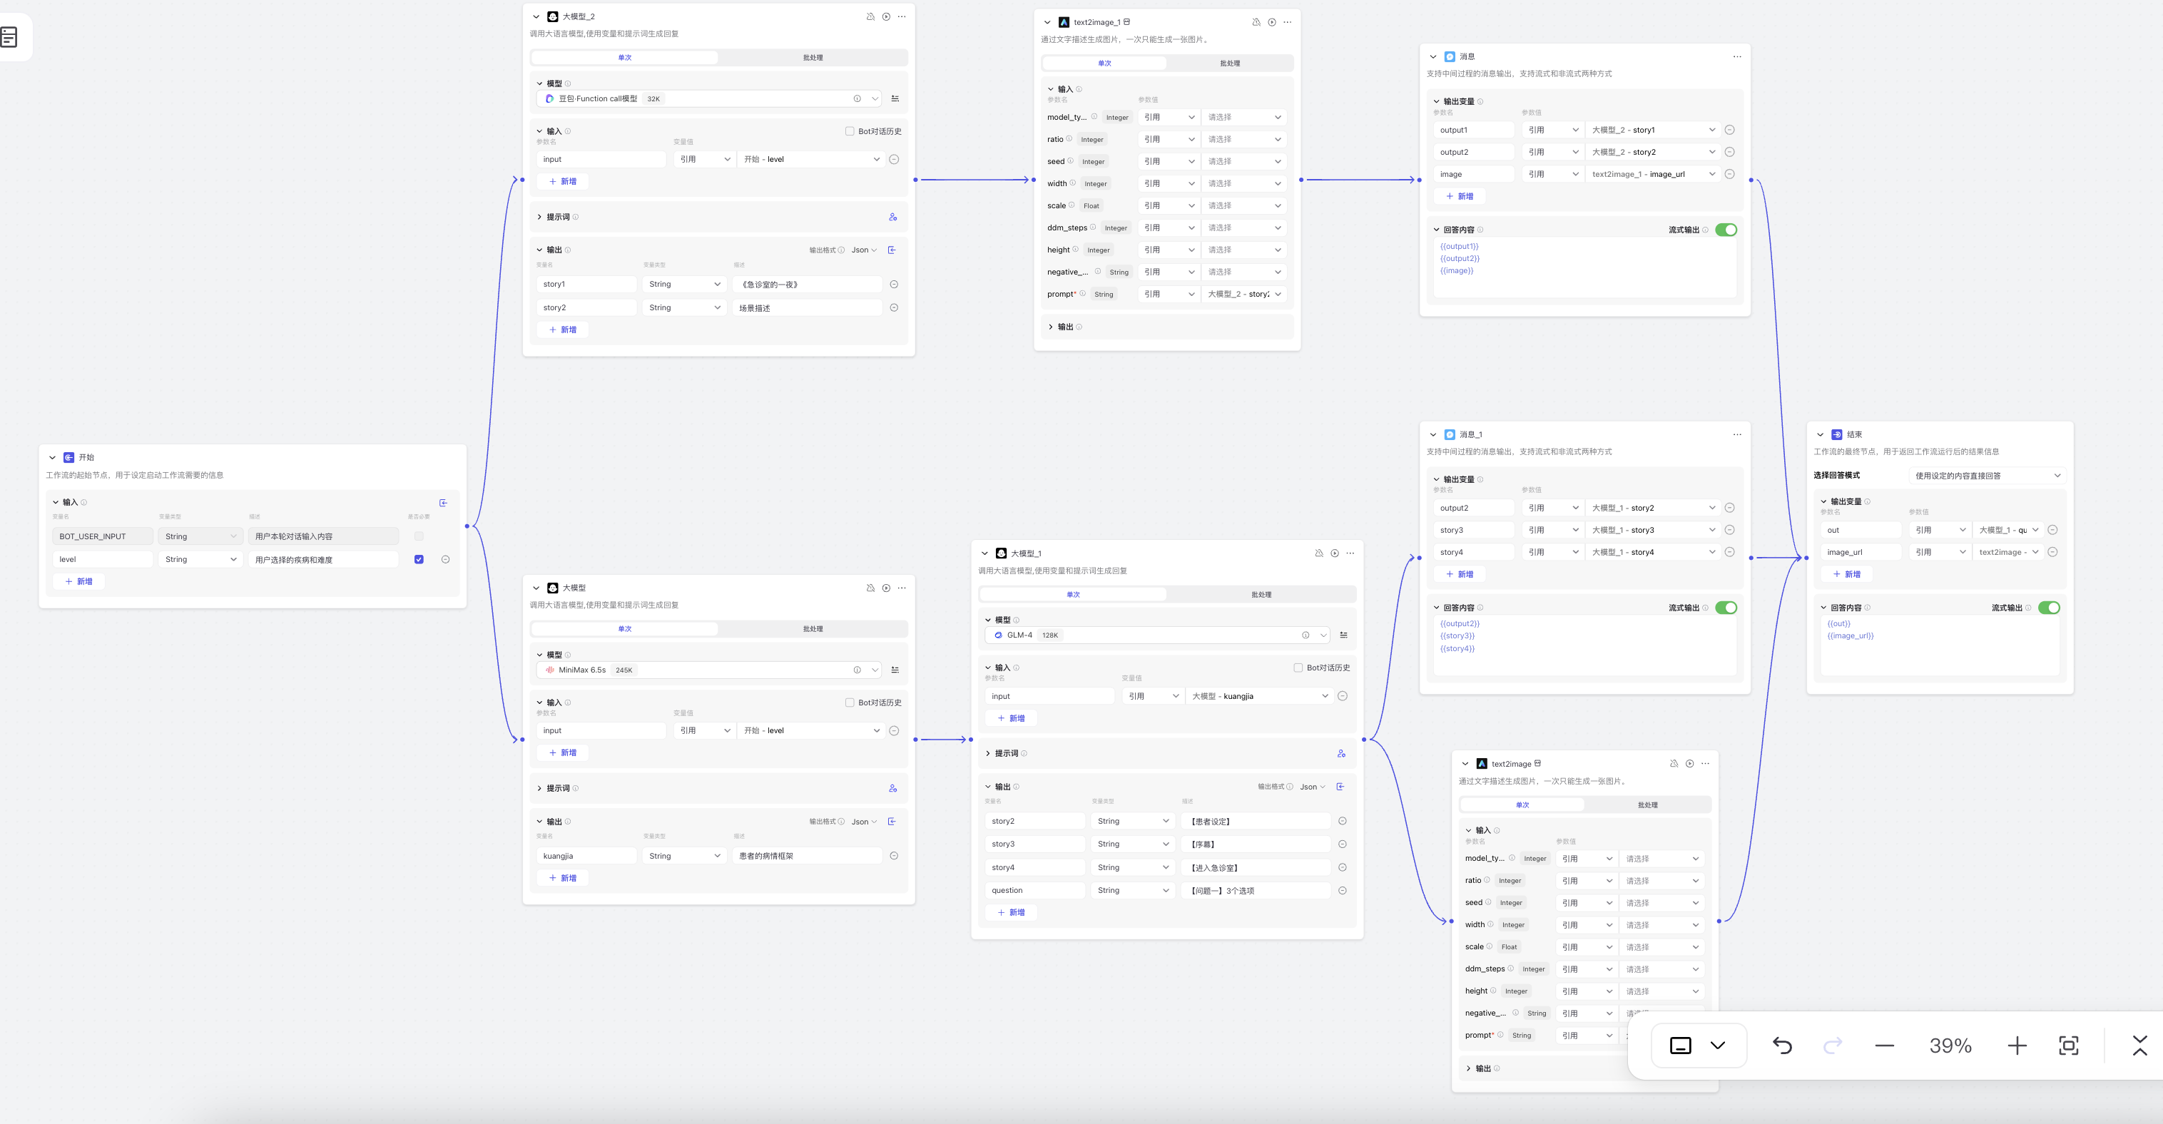The height and width of the screenshot is (1124, 2163).
Task: Open 选择回答模式 dropdown in 结束 node
Action: tap(1988, 476)
